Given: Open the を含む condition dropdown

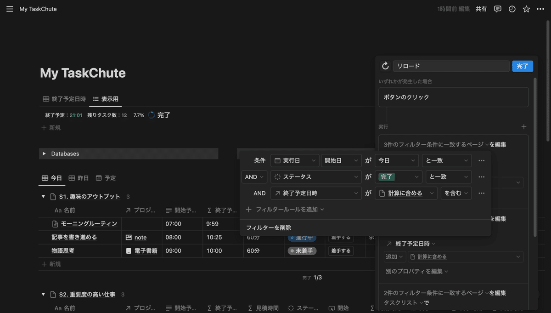Looking at the screenshot, I should [455, 193].
